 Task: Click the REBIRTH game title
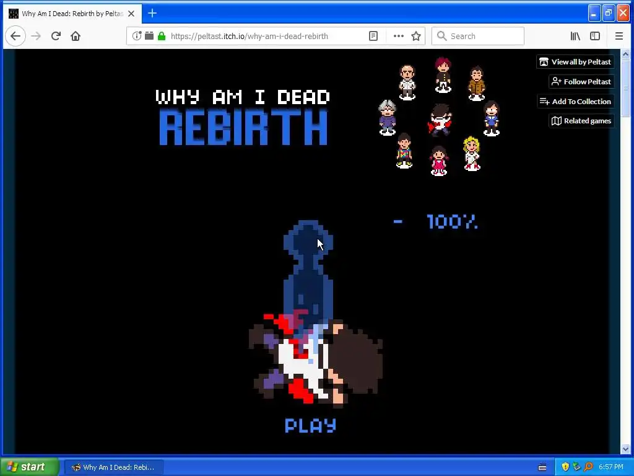pos(243,127)
